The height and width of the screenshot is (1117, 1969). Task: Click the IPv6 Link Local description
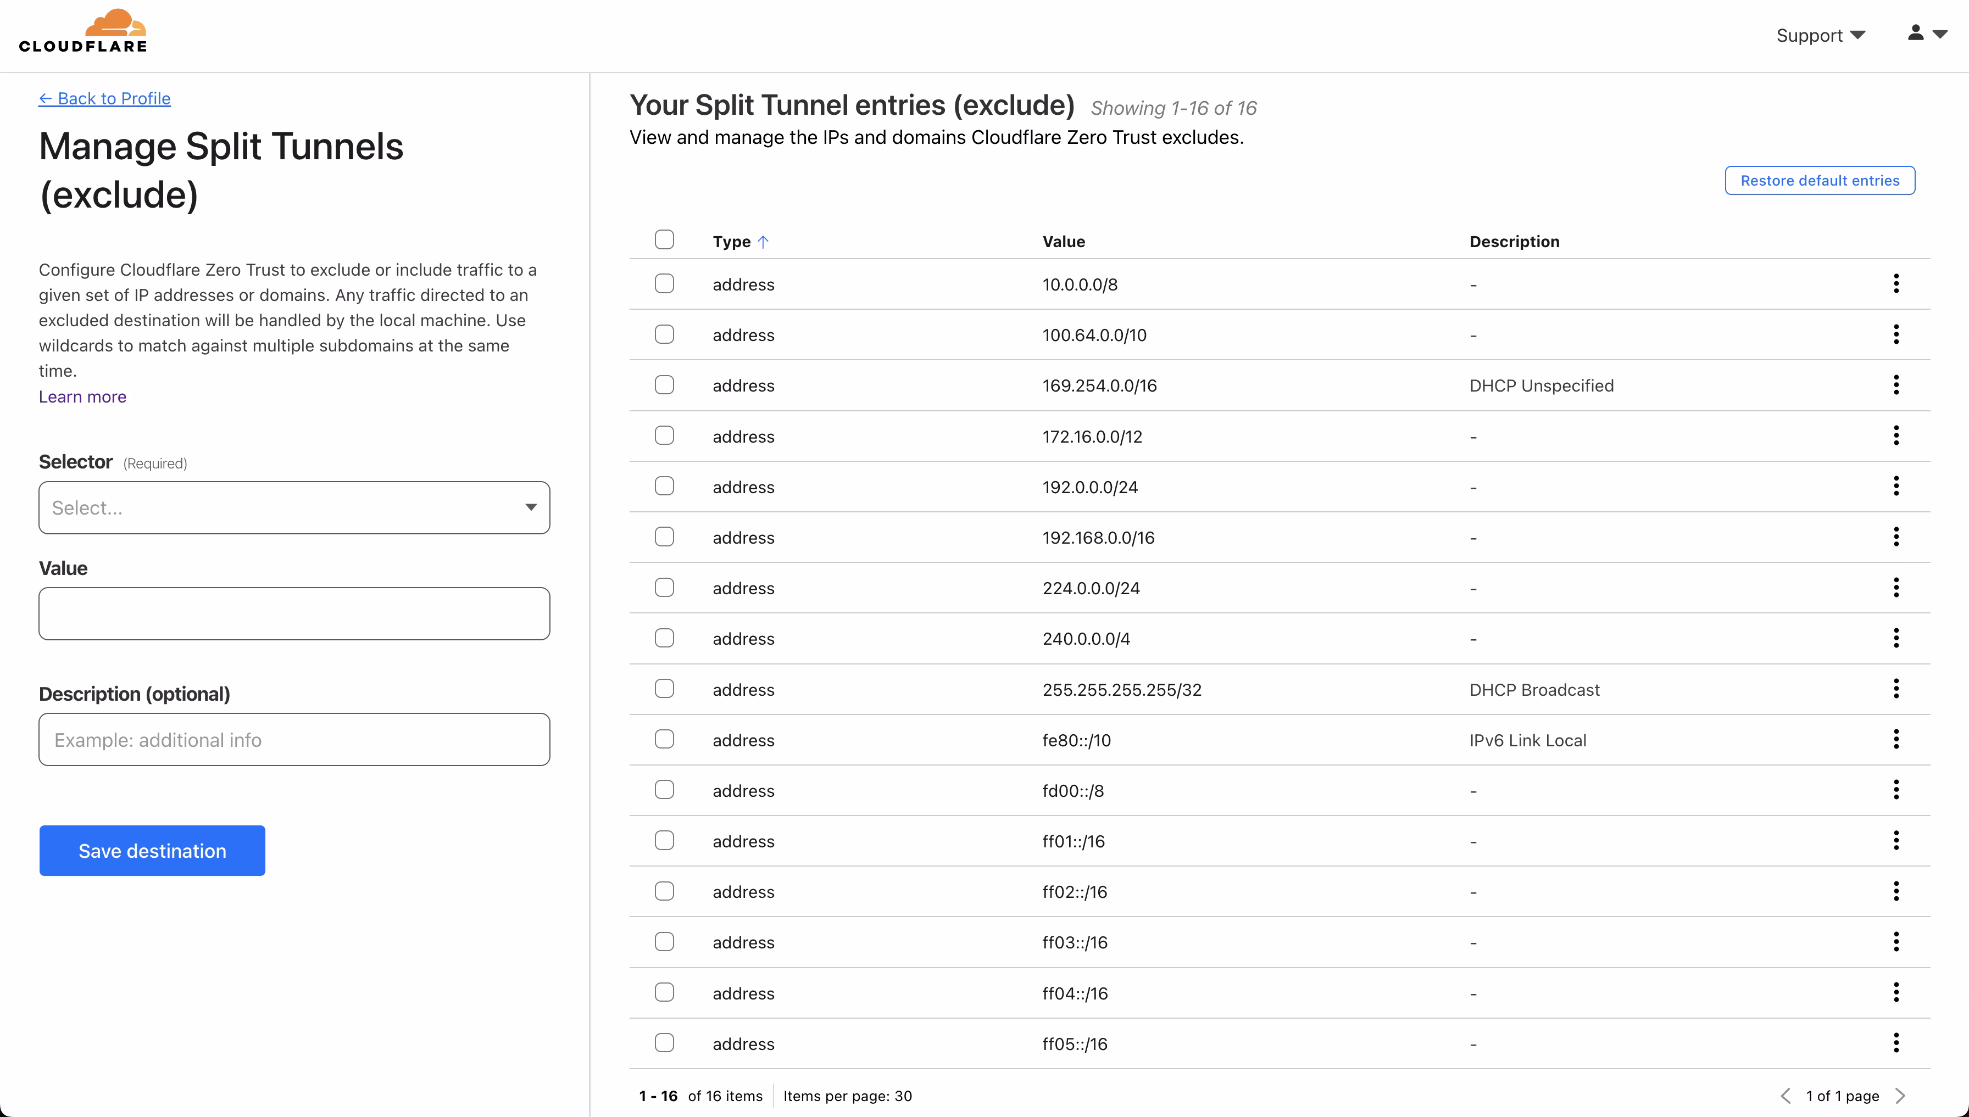point(1527,740)
